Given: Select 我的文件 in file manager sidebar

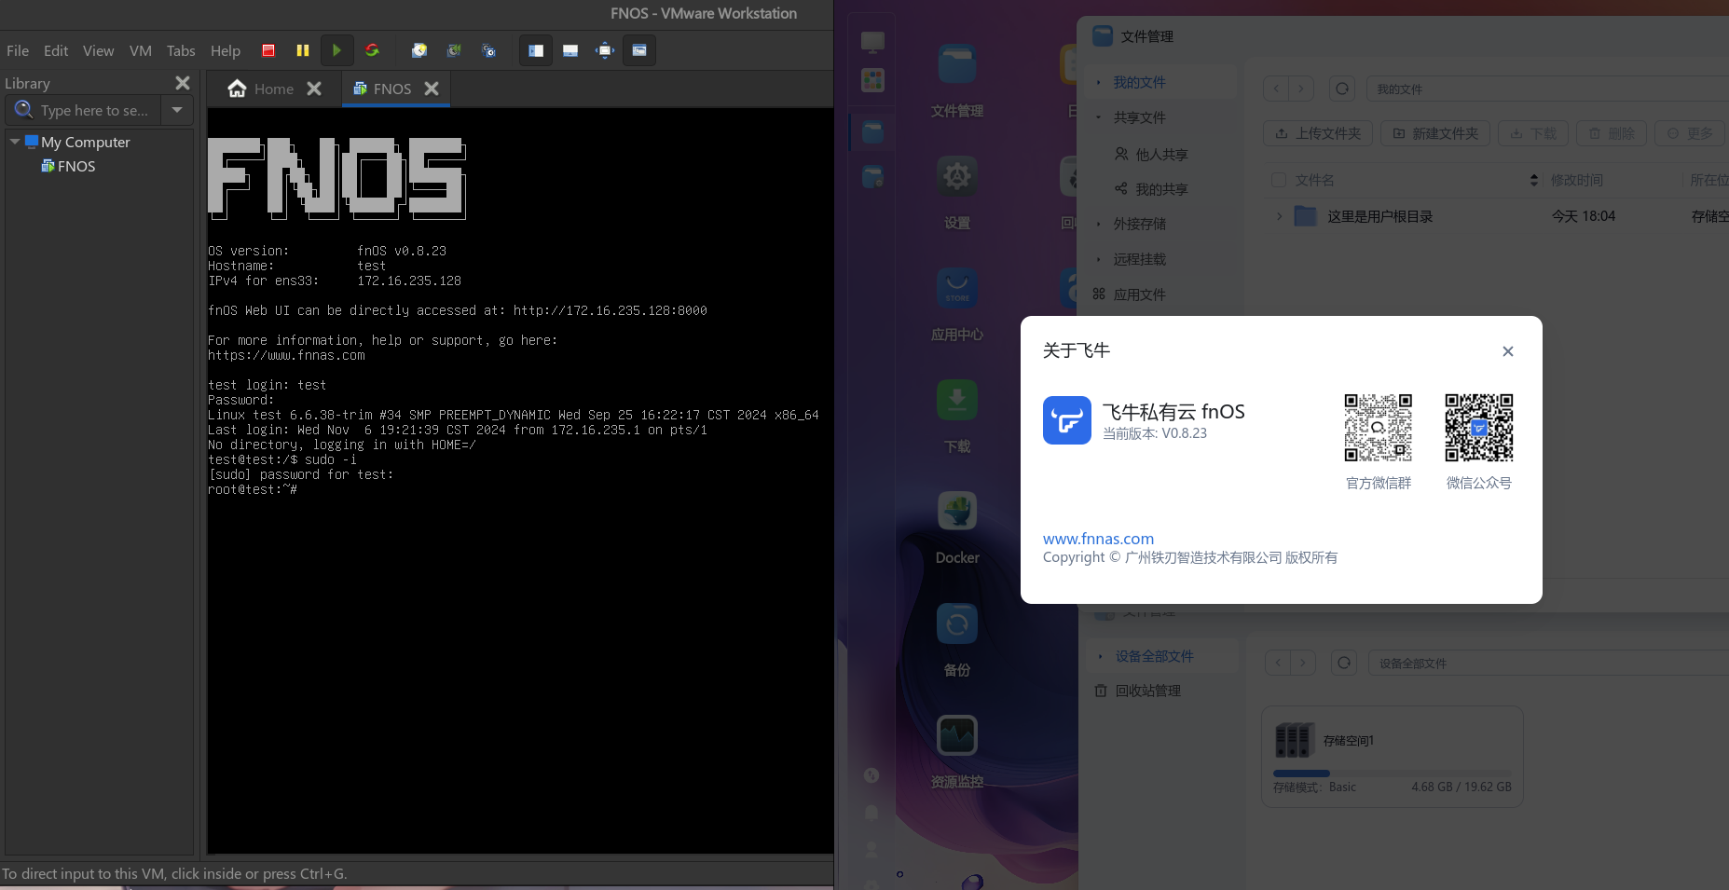Looking at the screenshot, I should click(x=1160, y=82).
